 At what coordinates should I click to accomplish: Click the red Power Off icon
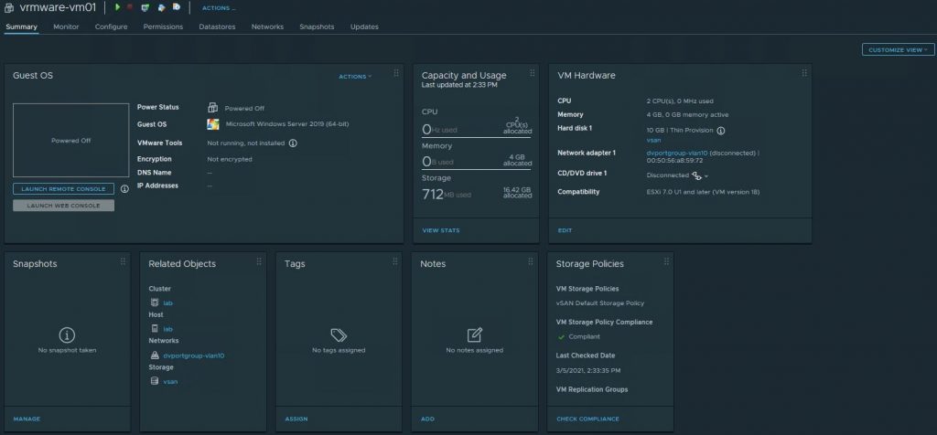(x=130, y=7)
